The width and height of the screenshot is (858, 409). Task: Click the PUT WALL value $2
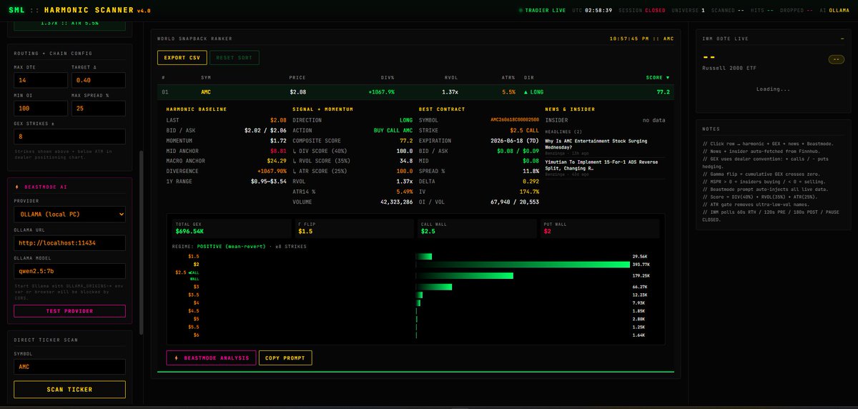pyautogui.click(x=546, y=231)
